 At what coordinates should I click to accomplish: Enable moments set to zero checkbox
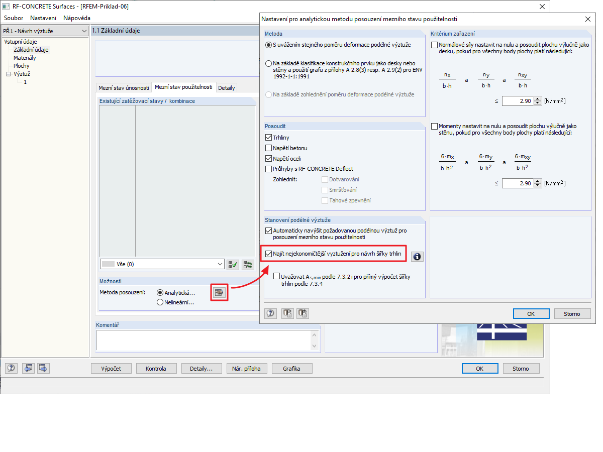point(435,126)
